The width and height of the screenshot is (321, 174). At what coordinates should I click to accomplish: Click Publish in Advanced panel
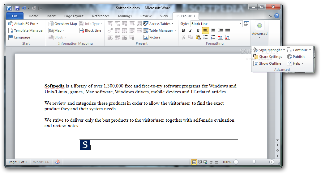pos(296,56)
